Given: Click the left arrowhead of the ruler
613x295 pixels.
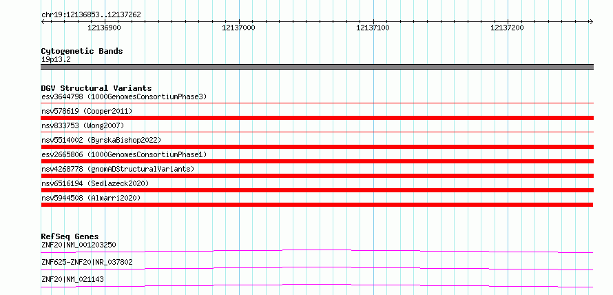Looking at the screenshot, I should tap(43, 21).
